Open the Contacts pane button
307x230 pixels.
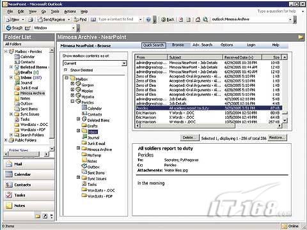[x=29, y=185]
